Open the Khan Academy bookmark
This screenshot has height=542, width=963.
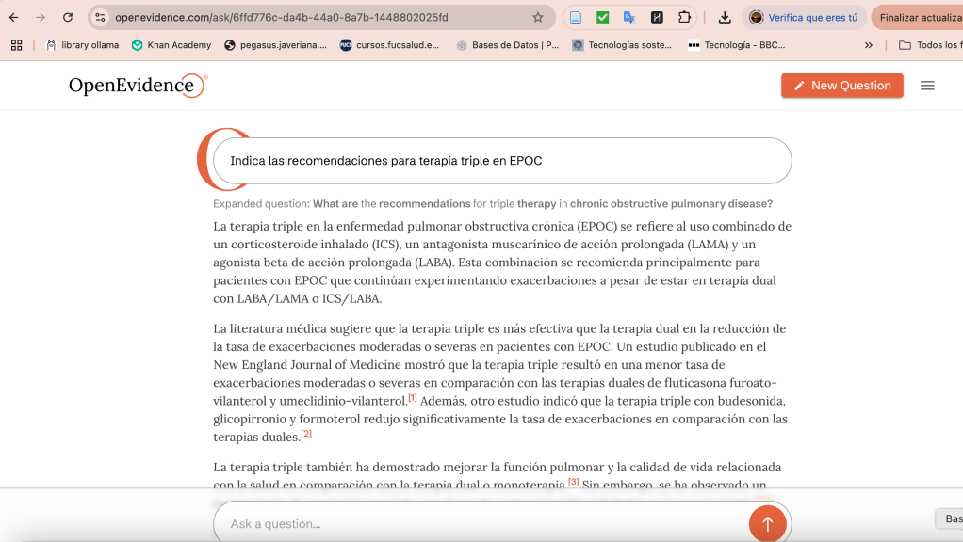171,45
